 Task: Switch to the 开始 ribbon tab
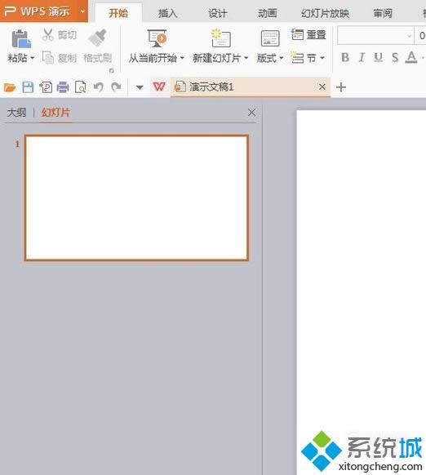tap(118, 13)
